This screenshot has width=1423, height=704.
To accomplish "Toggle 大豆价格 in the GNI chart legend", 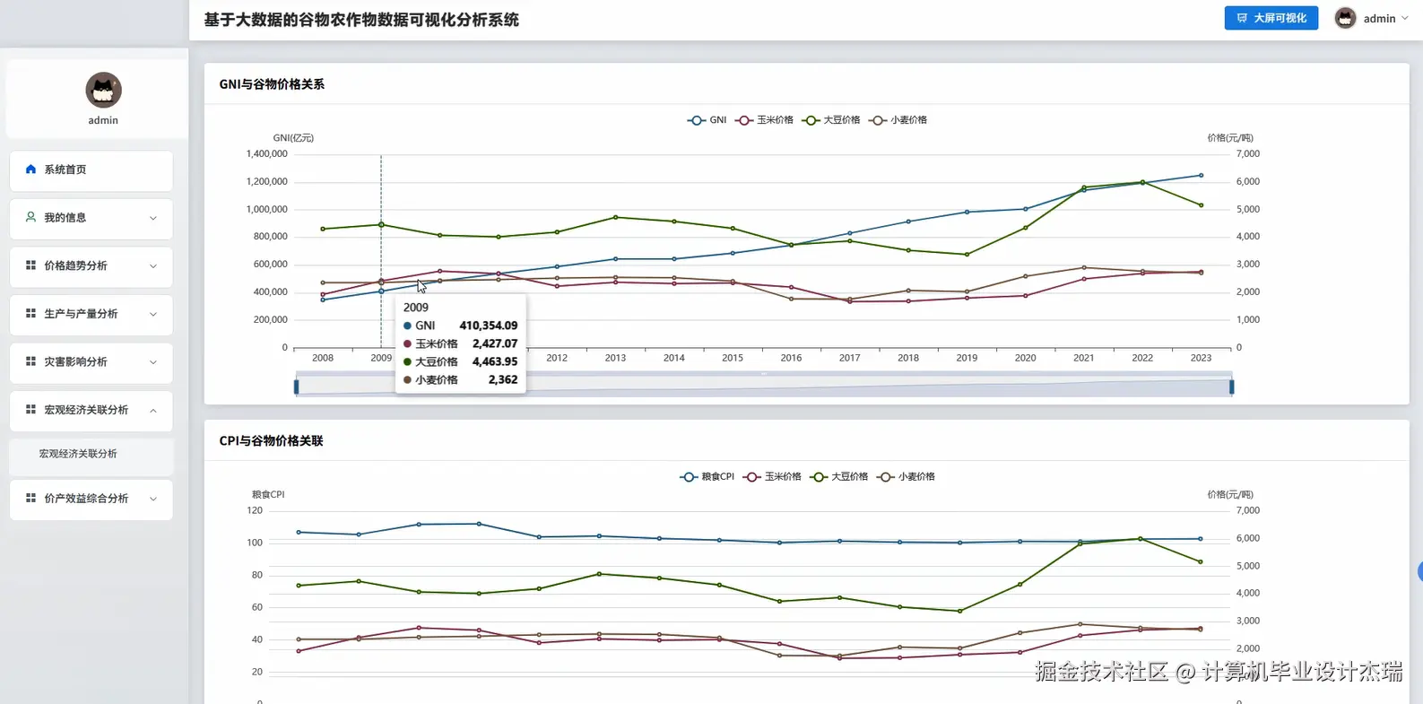I will 831,120.
